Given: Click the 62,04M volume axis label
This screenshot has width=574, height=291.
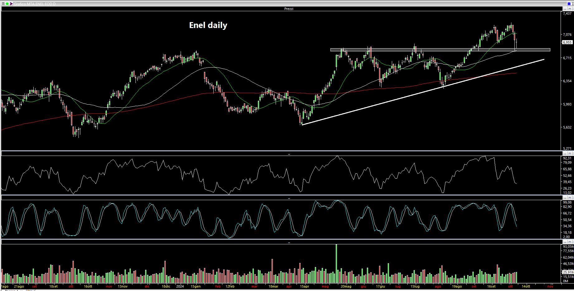Looking at the screenshot, I should [x=568, y=257].
